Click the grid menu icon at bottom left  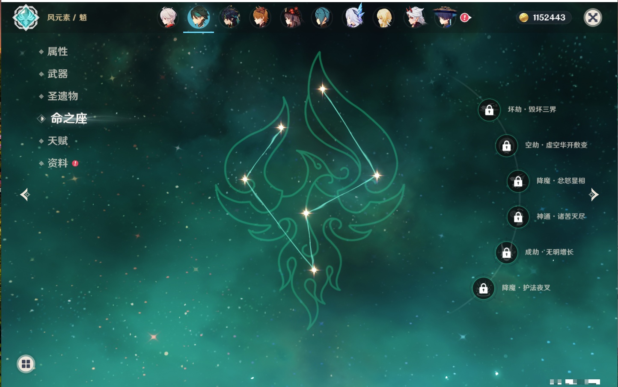point(26,364)
